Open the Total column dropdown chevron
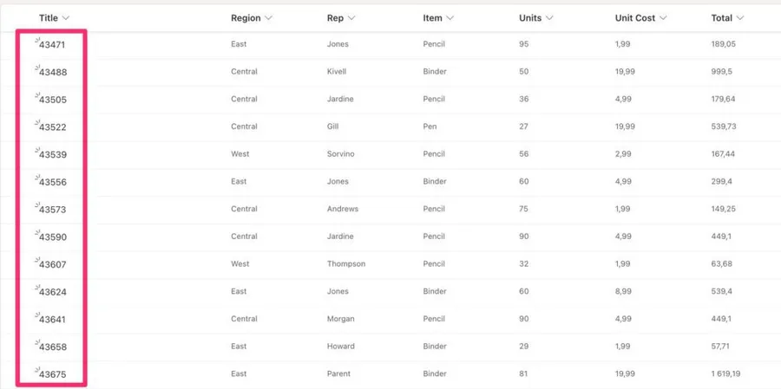 [739, 18]
